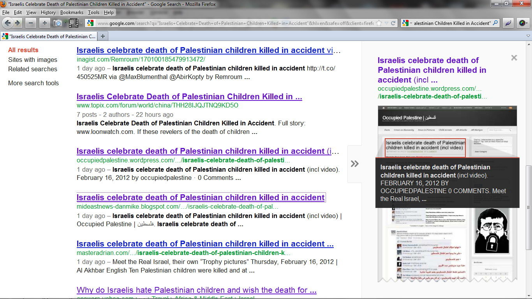Image resolution: width=532 pixels, height=299 pixels.
Task: Open the list all tabs dropdown arrow
Action: [528, 36]
